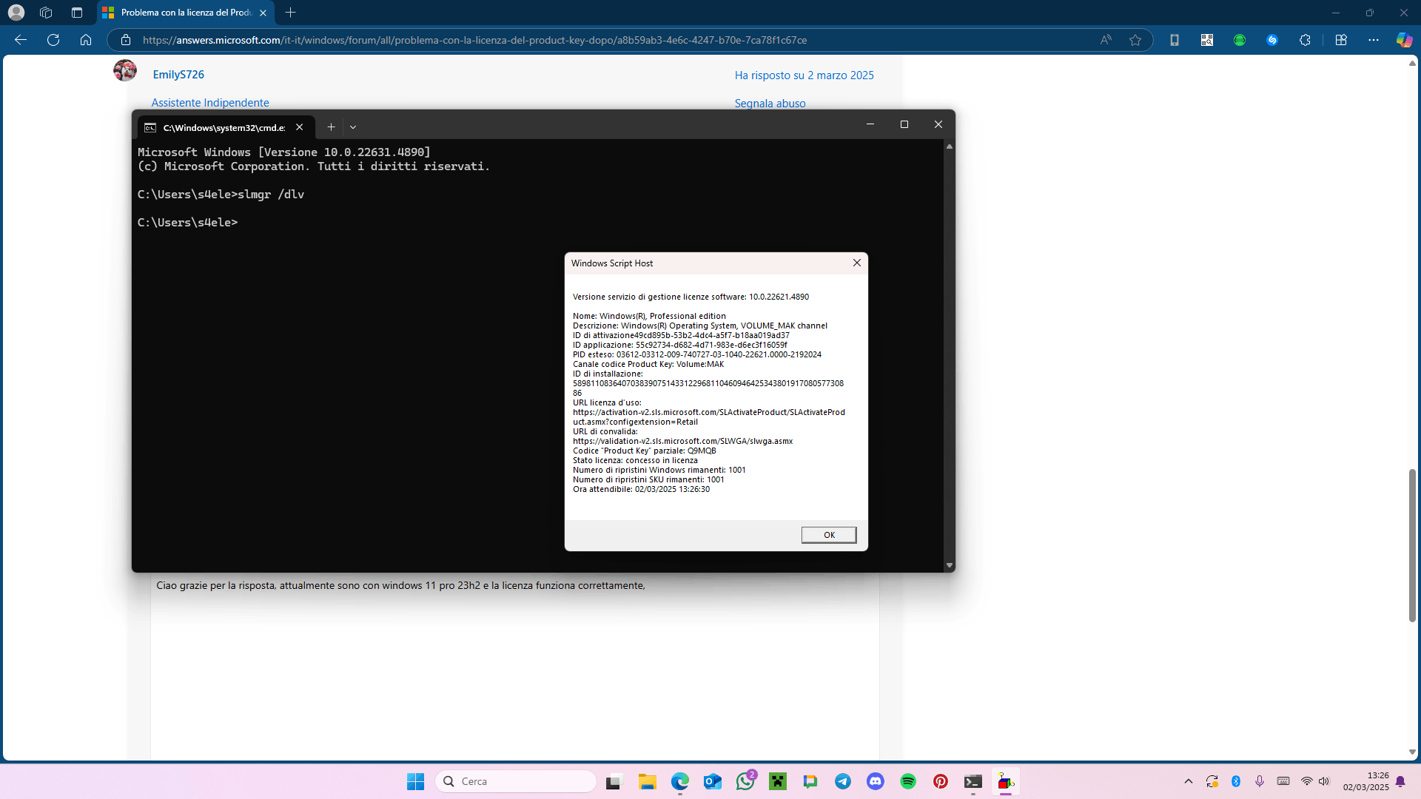The height and width of the screenshot is (799, 1421).
Task: Open notifications bell in system tray
Action: point(1400,781)
